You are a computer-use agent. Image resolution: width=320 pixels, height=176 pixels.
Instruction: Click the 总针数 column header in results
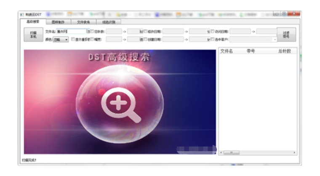click(x=285, y=51)
